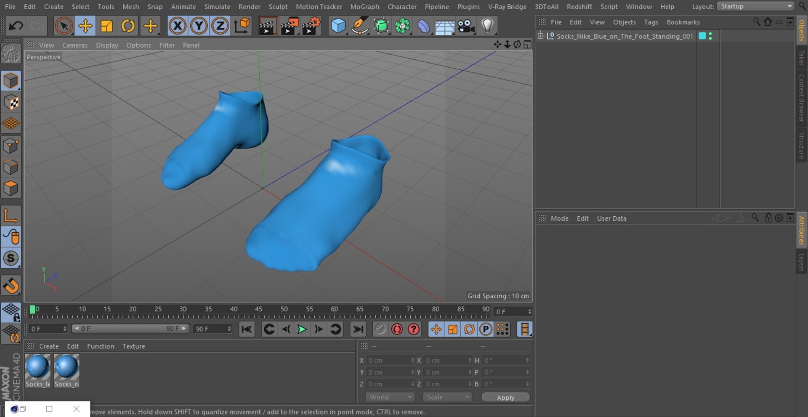Image resolution: width=808 pixels, height=417 pixels.
Task: Toggle Tweak mode
Action: point(11,237)
